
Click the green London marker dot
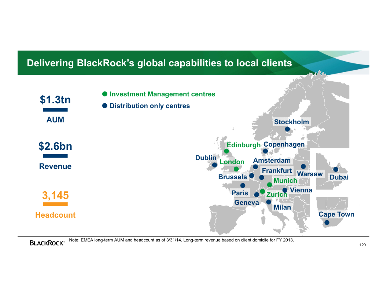tap(236, 169)
